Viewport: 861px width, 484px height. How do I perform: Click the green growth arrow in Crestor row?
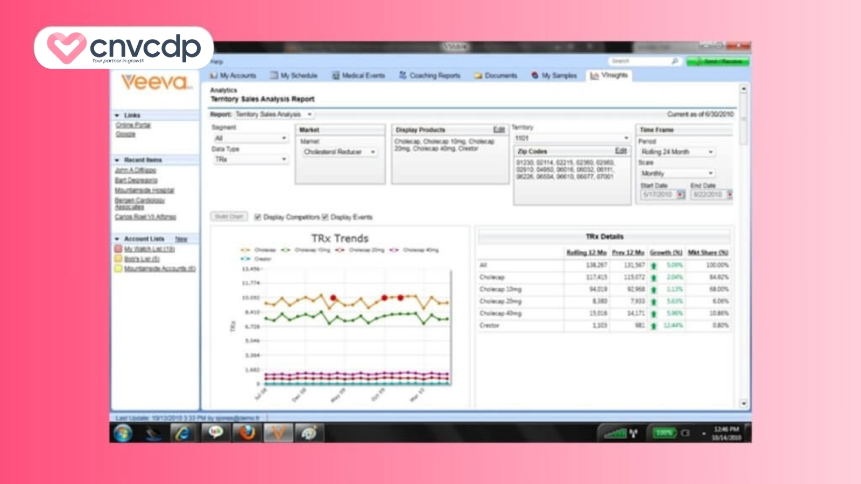coord(654,326)
